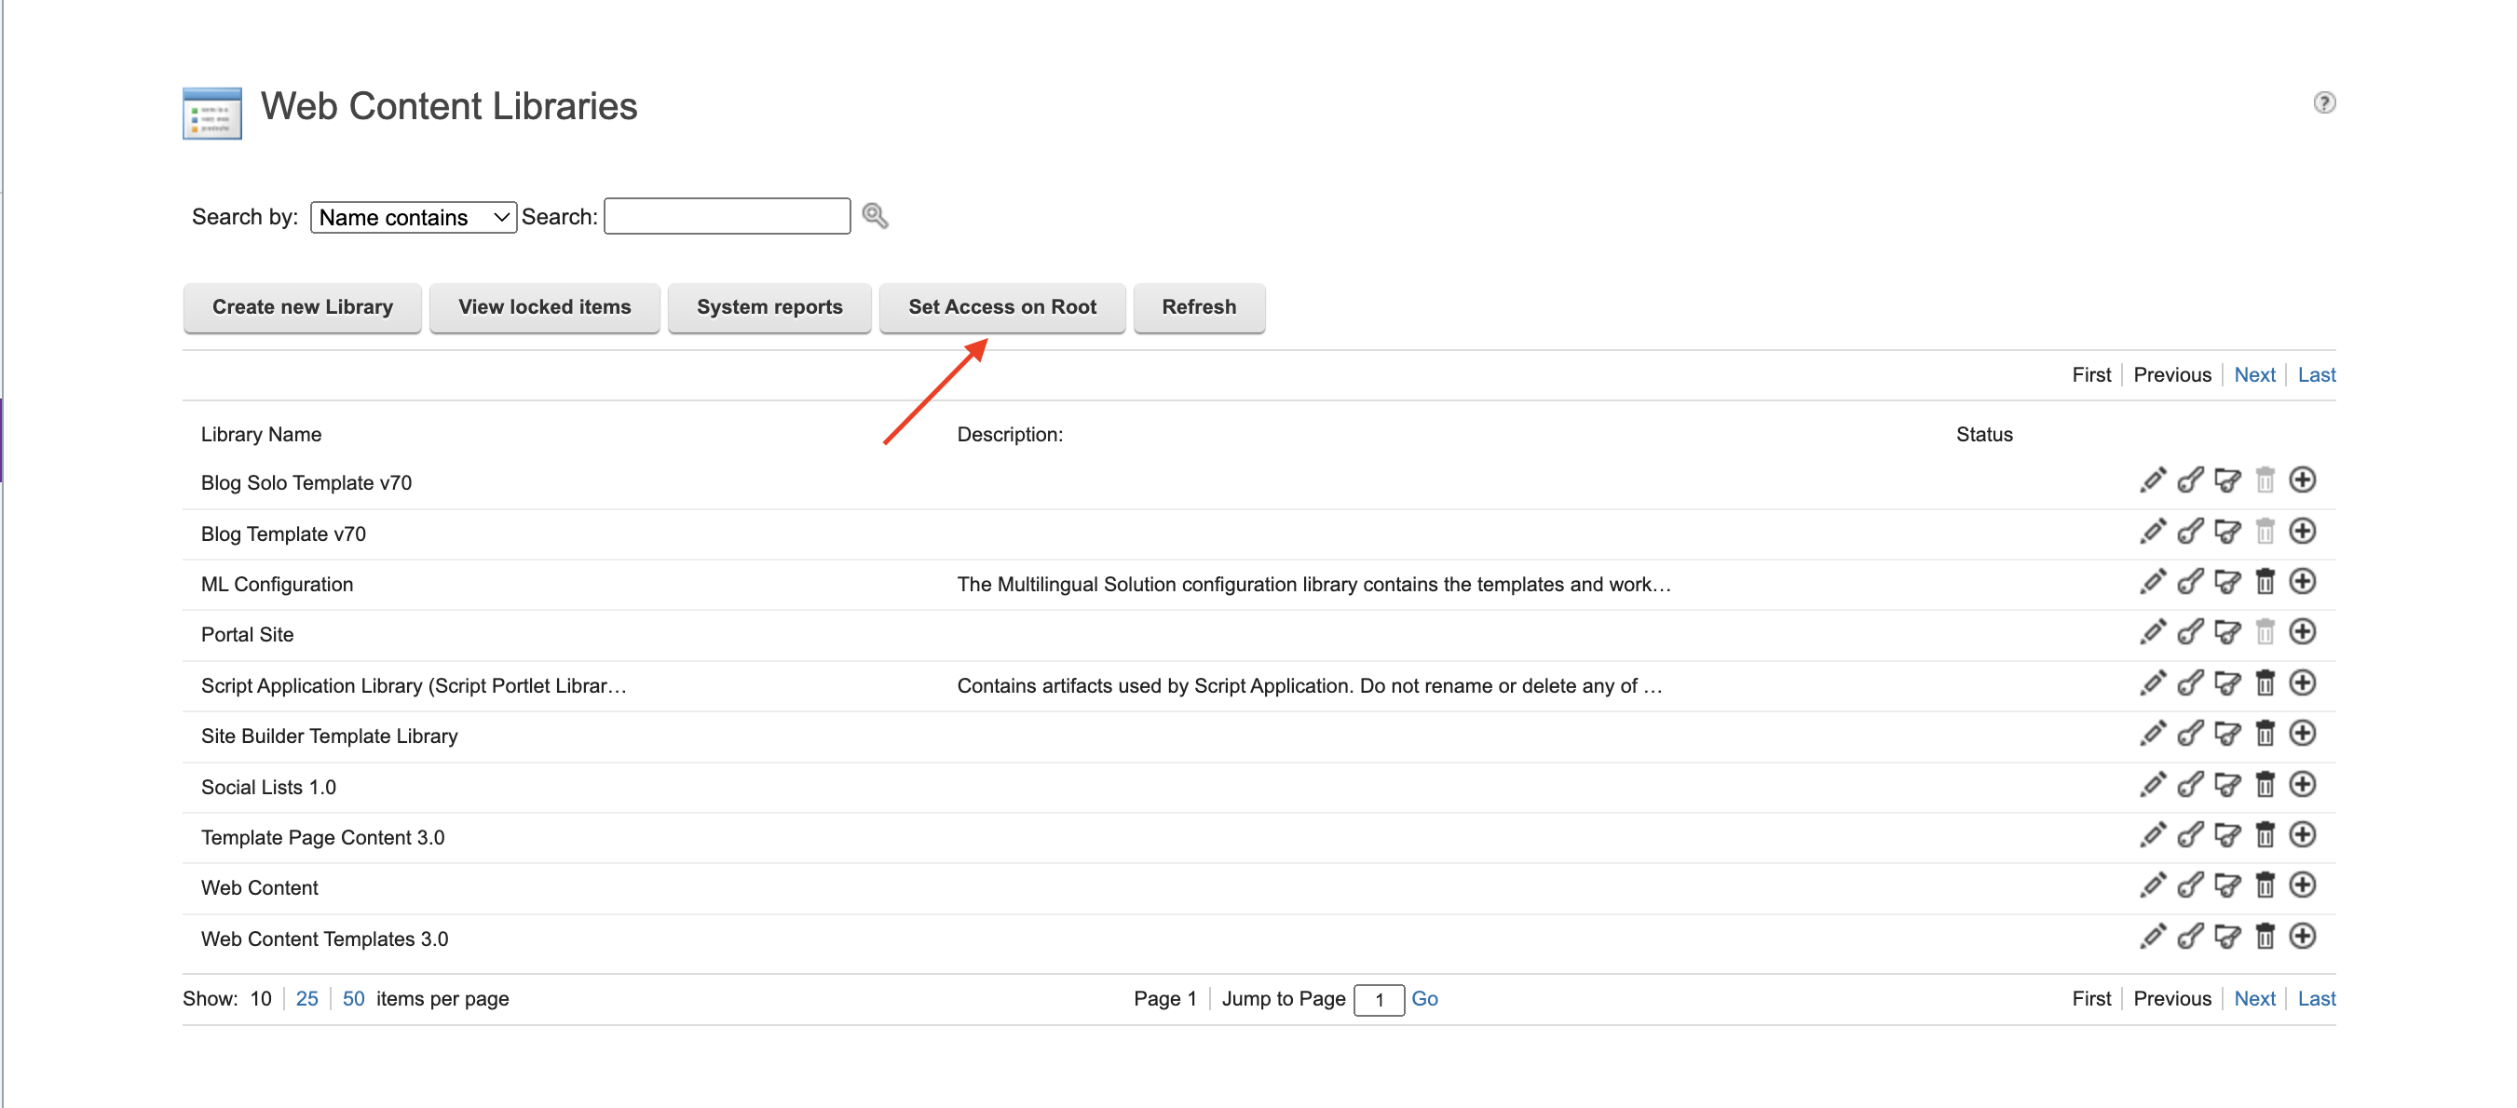Edit Web Content library using pencil icon
The height and width of the screenshot is (1108, 2517).
point(2154,885)
